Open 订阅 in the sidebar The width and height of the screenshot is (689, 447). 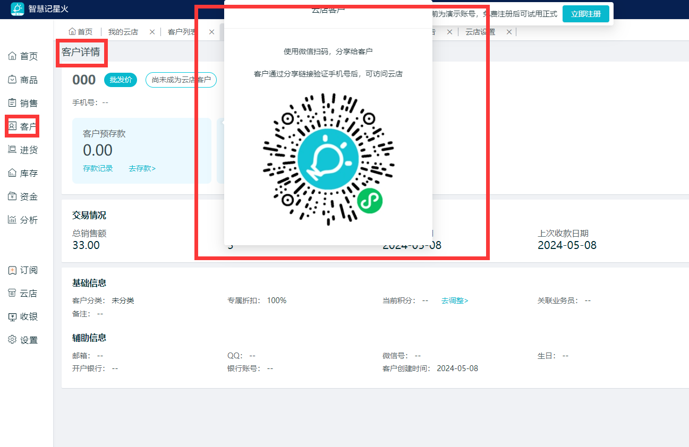point(23,270)
